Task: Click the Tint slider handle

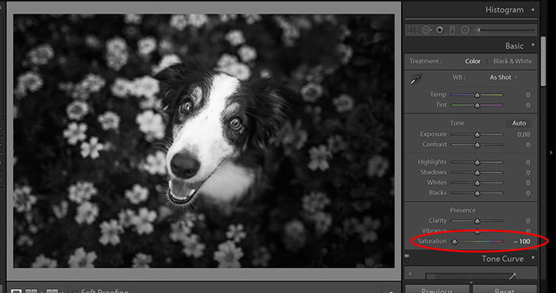Action: coord(477,106)
